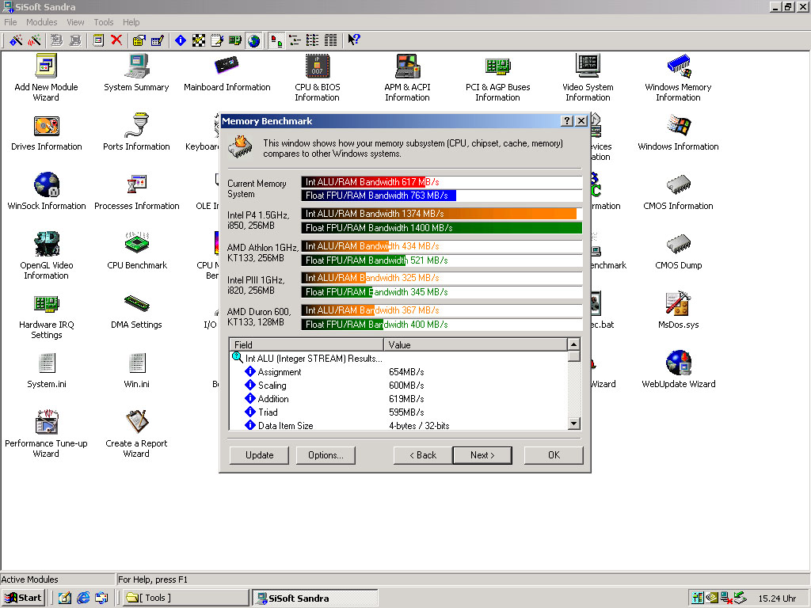Open the Drives Information module
Screen dimensions: 811x608
[46, 126]
